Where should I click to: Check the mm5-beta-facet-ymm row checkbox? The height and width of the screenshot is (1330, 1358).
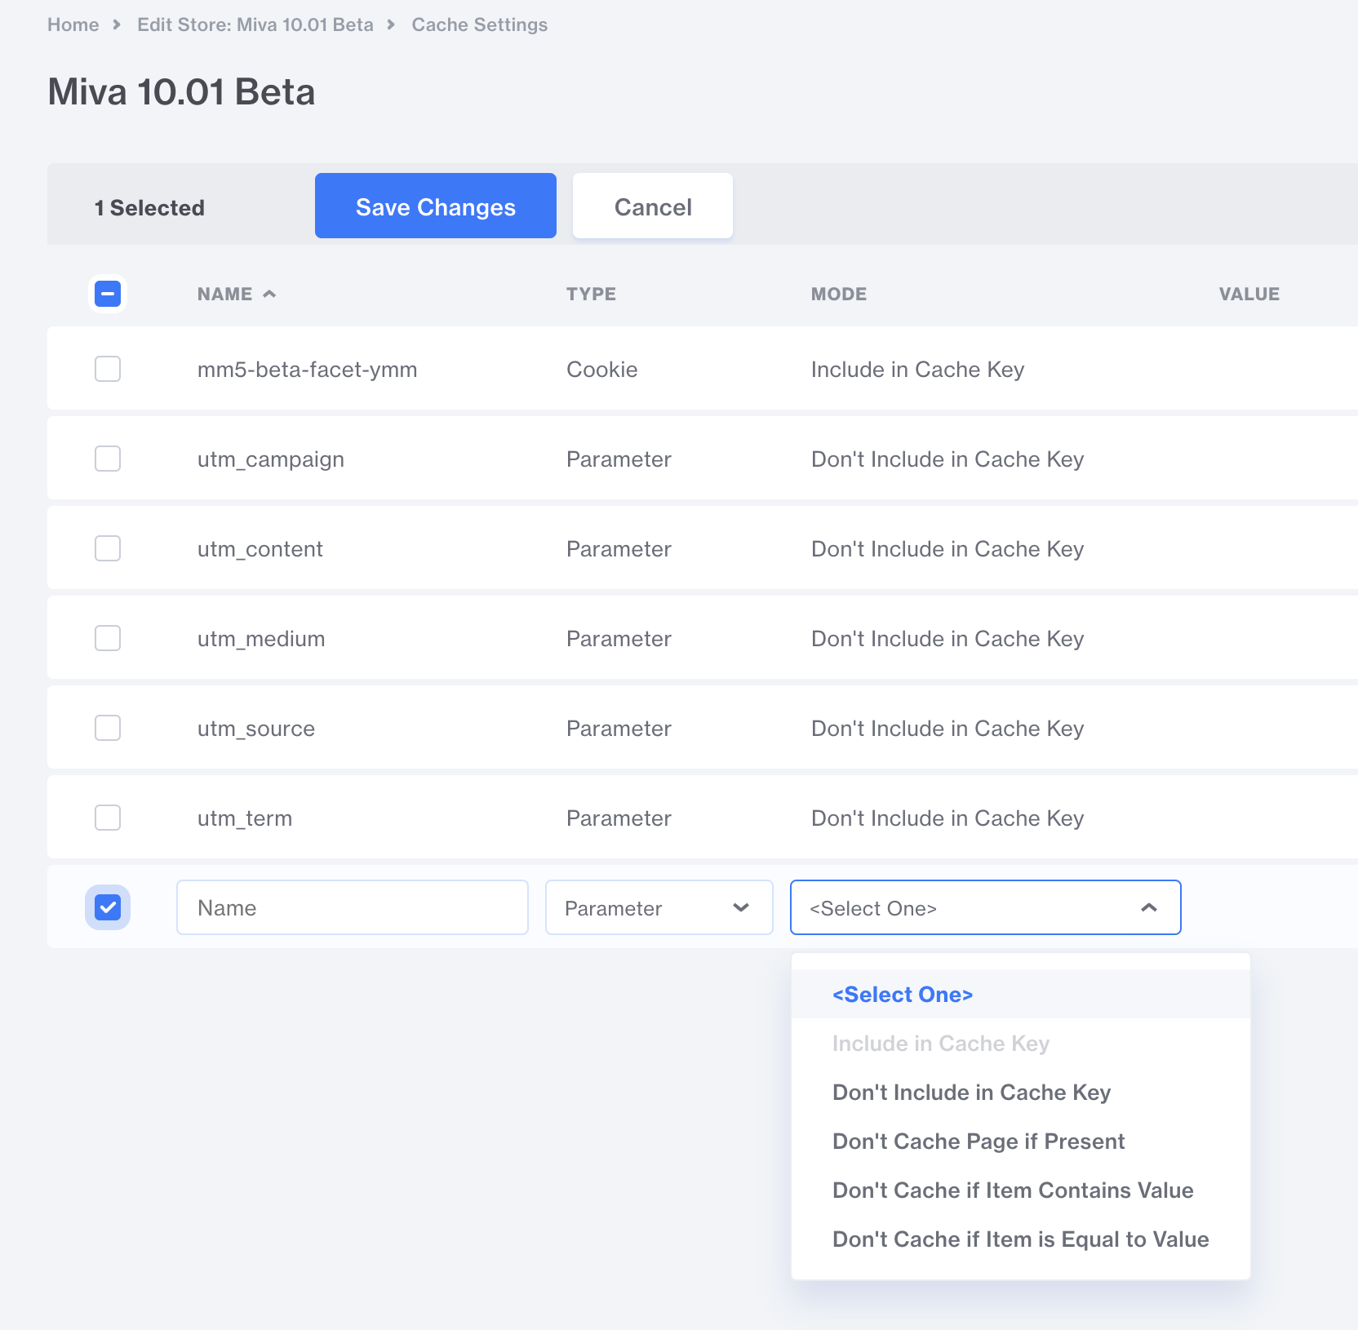pos(108,369)
